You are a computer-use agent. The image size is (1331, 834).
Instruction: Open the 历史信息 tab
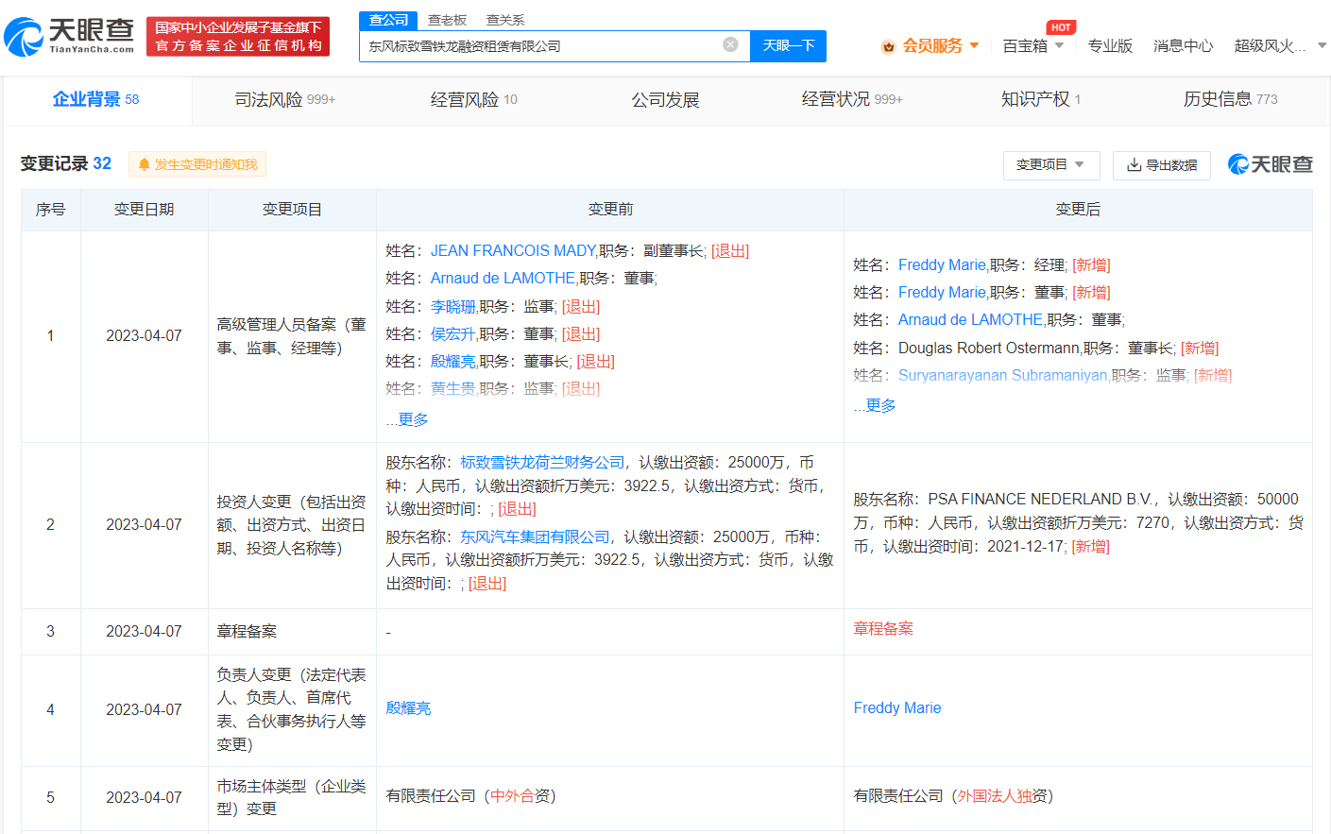coord(1230,99)
